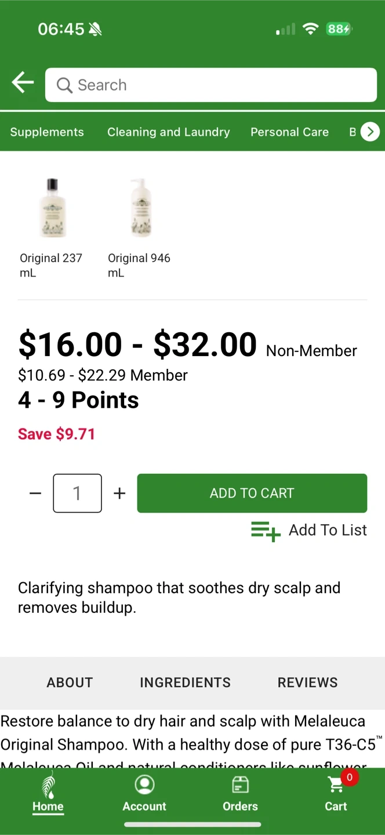Open the Personal Care category
385x835 pixels.
289,132
